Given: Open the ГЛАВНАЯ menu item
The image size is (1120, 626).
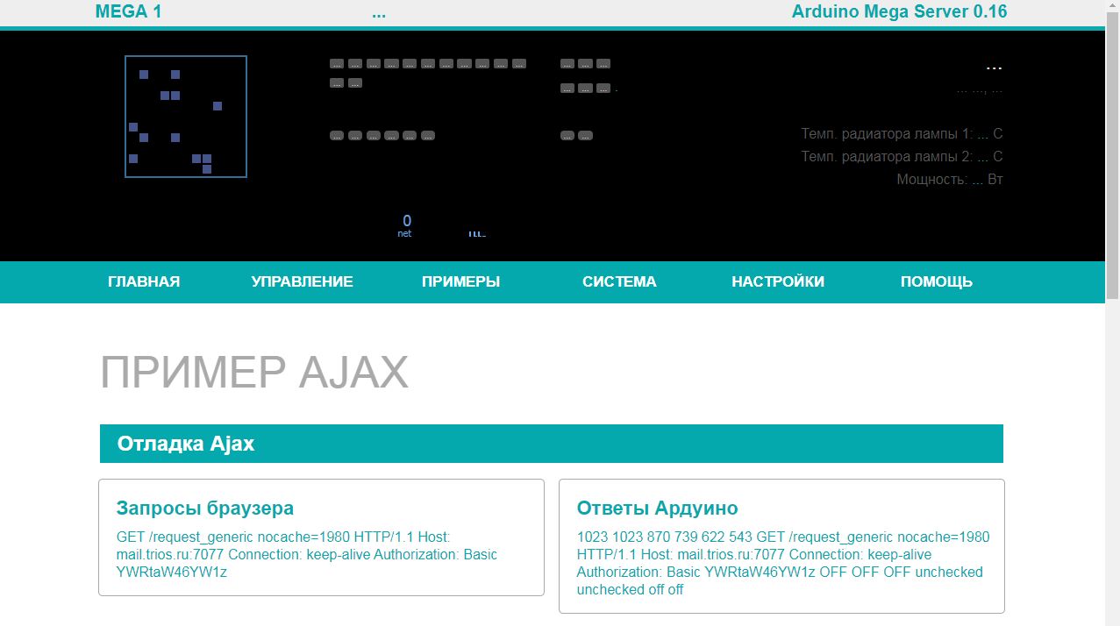Looking at the screenshot, I should pyautogui.click(x=142, y=281).
